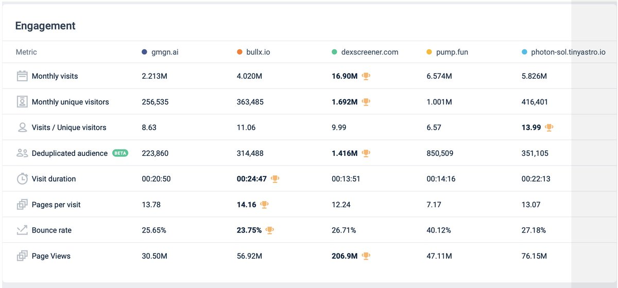This screenshot has height=288, width=618.
Task: Click trophy icon next to 13.99
Action: pyautogui.click(x=550, y=128)
